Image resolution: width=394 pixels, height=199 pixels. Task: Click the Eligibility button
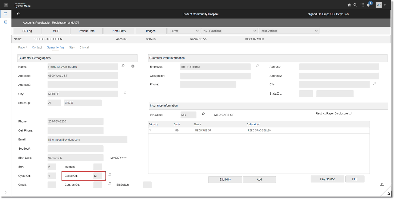(x=225, y=179)
